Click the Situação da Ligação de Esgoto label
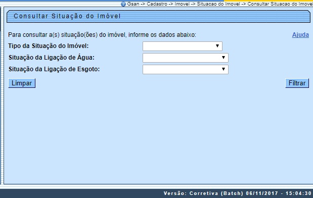The width and height of the screenshot is (313, 198). point(54,69)
